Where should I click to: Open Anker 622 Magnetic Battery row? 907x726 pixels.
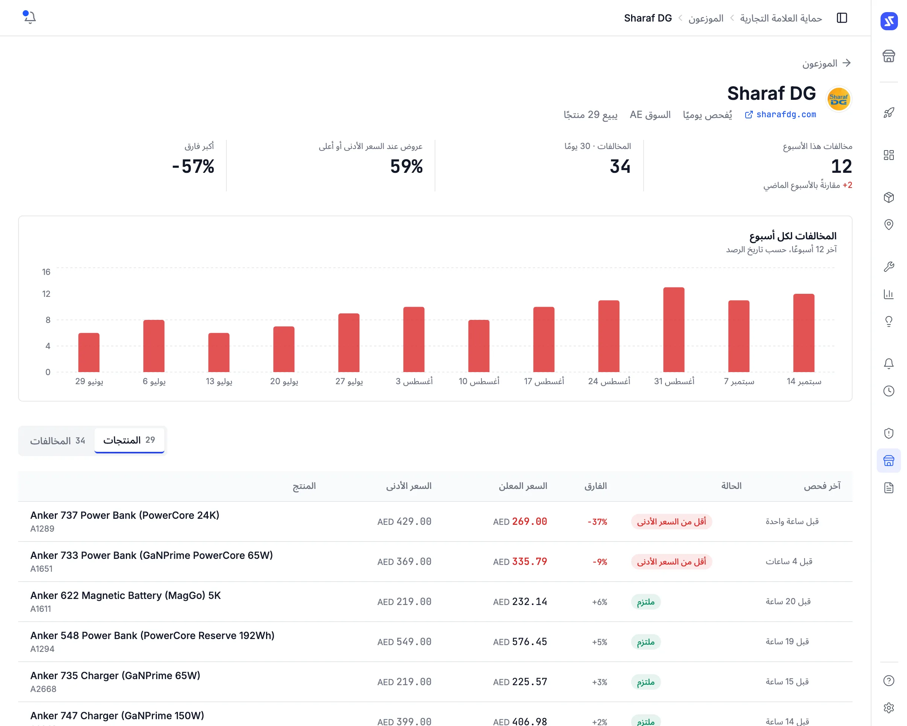click(x=435, y=602)
